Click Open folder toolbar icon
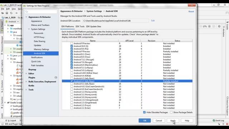229x129 pixels. coord(3,13)
